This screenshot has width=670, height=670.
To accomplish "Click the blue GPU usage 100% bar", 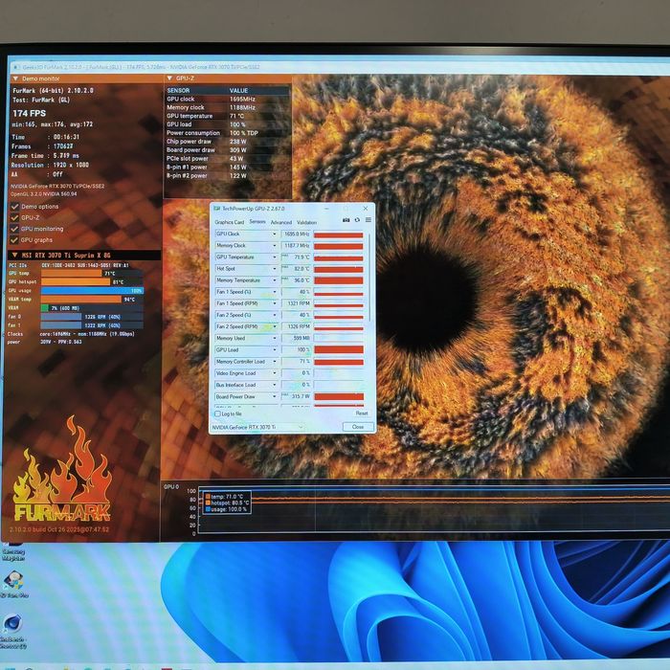I will pyautogui.click(x=92, y=291).
